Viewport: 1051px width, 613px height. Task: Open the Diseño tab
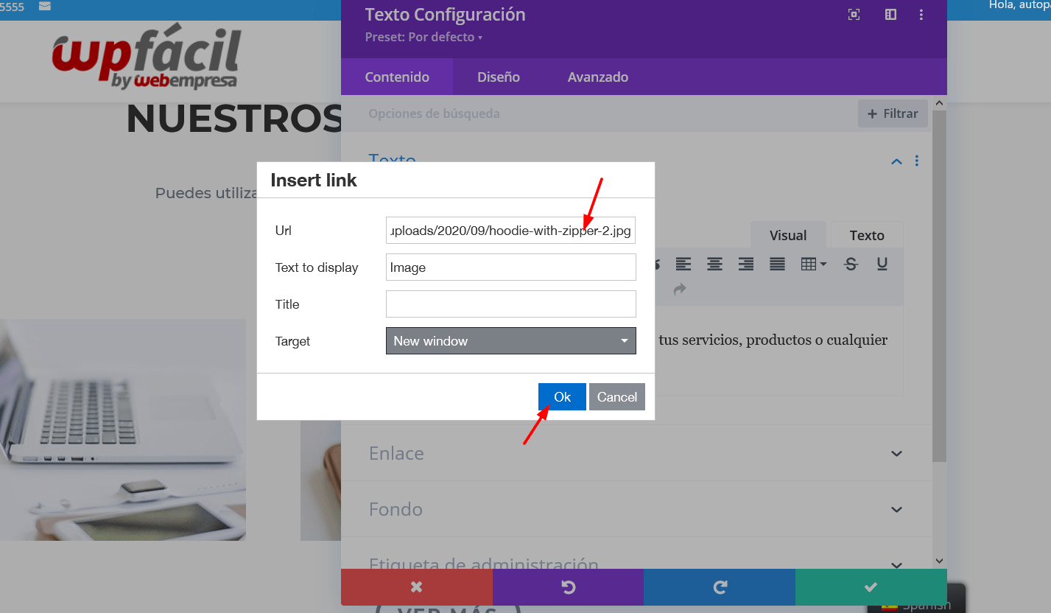(499, 77)
